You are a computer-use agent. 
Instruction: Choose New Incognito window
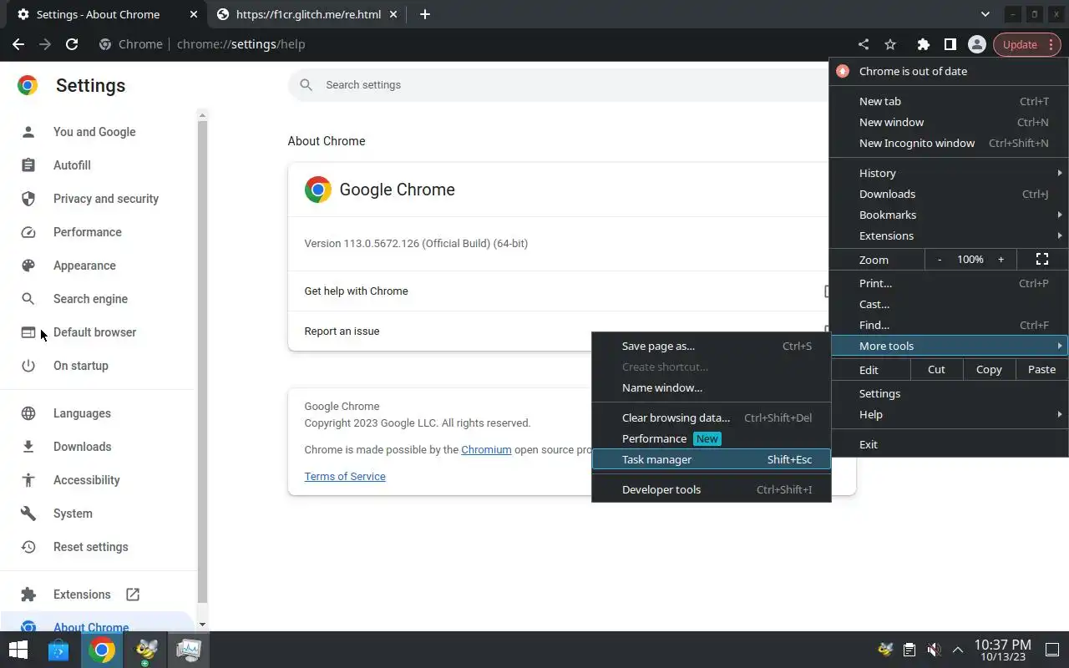tap(950, 143)
